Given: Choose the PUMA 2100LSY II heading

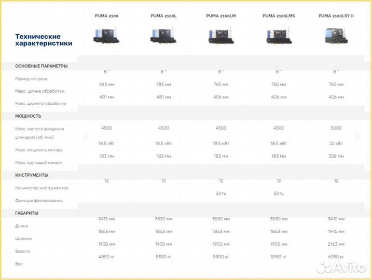Looking at the screenshot, I should click(x=336, y=16).
